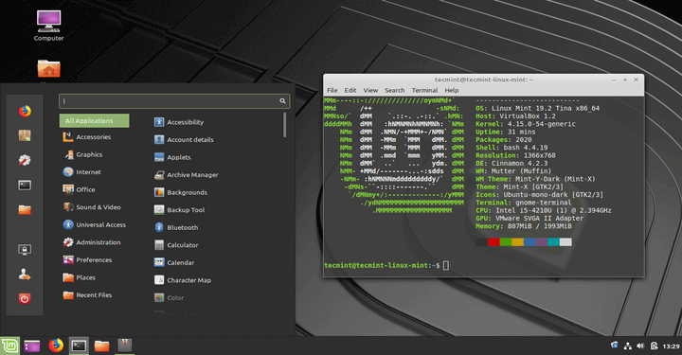Click the sound volume tray icon
This screenshot has height=355, width=682.
[640, 346]
